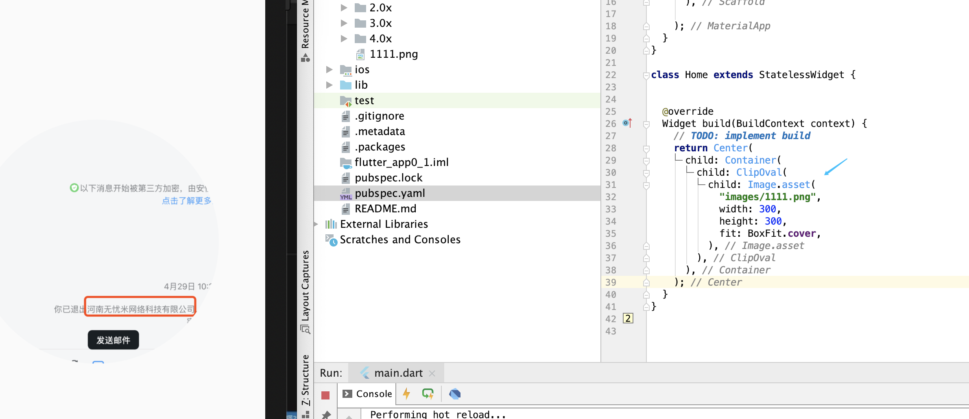Select pubspec.yaml in project tree

pyautogui.click(x=389, y=193)
